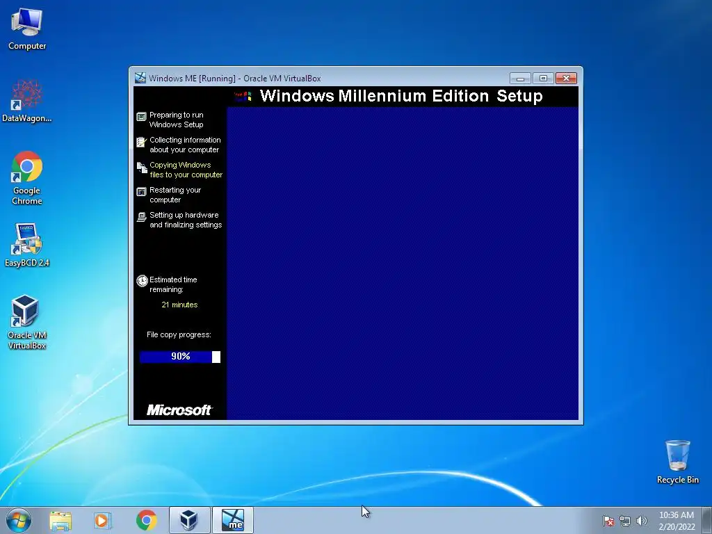Screen dimensions: 712x534
Task: Close the Windows ME VirtualBox window
Action: [566, 79]
